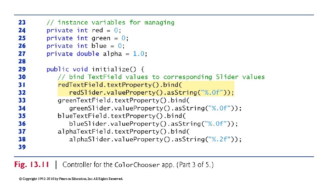Click 'greenTextField.textProperty().bind(' line
328x184 pixels.
124,100
